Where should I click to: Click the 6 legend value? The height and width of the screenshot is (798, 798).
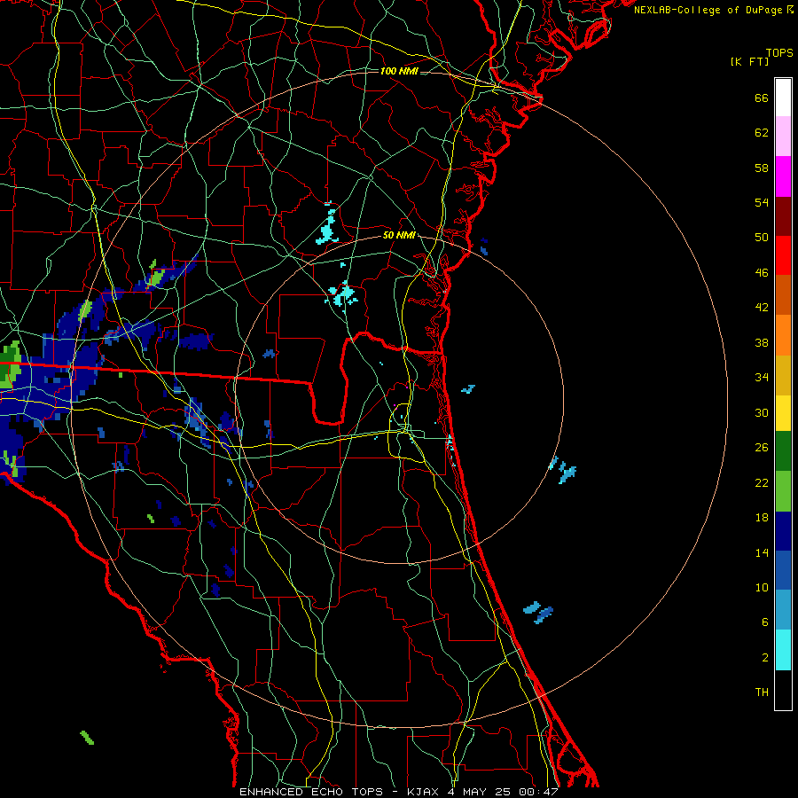[765, 622]
